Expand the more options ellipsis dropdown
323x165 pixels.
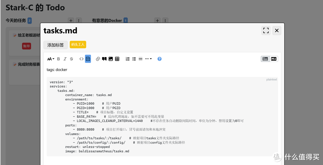click(148, 59)
